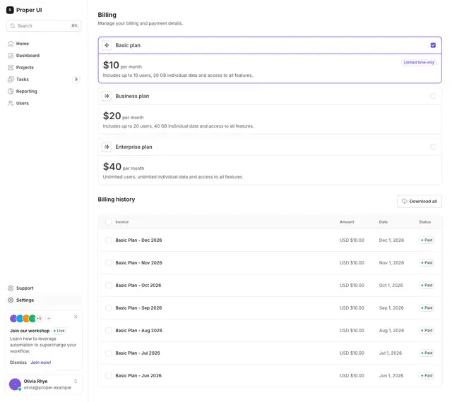Open the Tasks menu item
The image size is (452, 402).
[44, 79]
